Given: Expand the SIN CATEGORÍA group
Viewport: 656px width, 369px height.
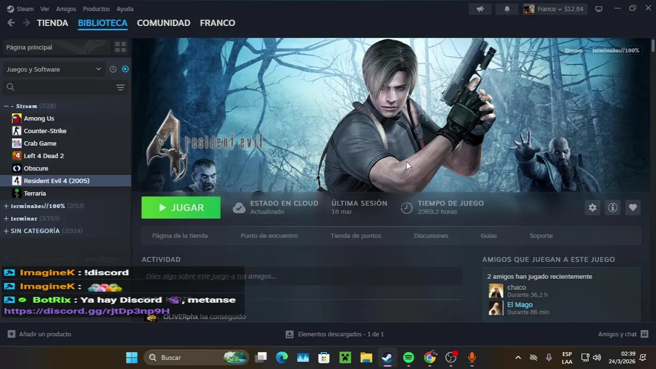Looking at the screenshot, I should click(6, 231).
